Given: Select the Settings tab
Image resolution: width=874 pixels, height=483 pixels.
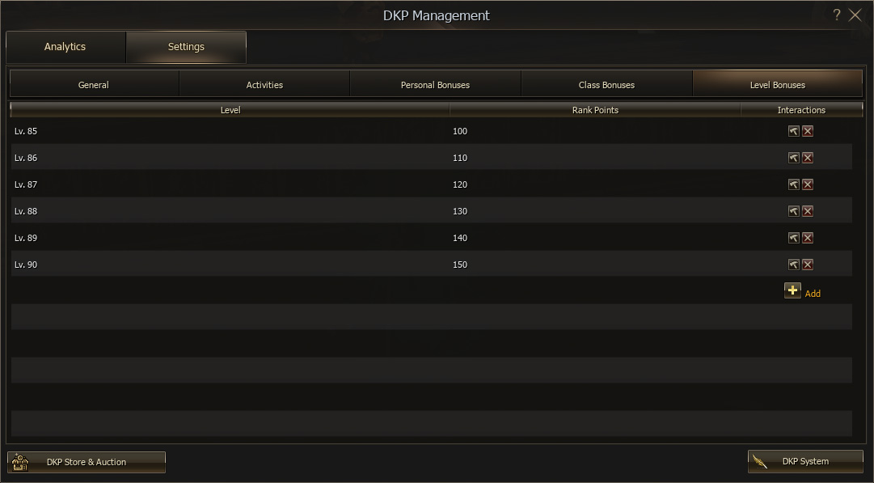Looking at the screenshot, I should click(x=186, y=47).
